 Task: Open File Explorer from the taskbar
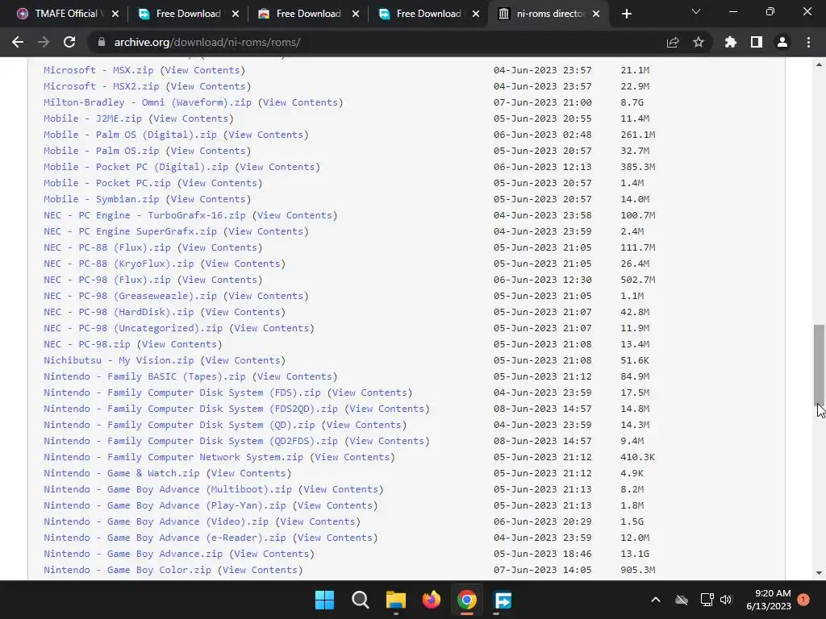(395, 600)
